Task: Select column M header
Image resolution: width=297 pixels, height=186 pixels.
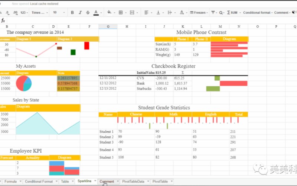Action: coord(220,26)
